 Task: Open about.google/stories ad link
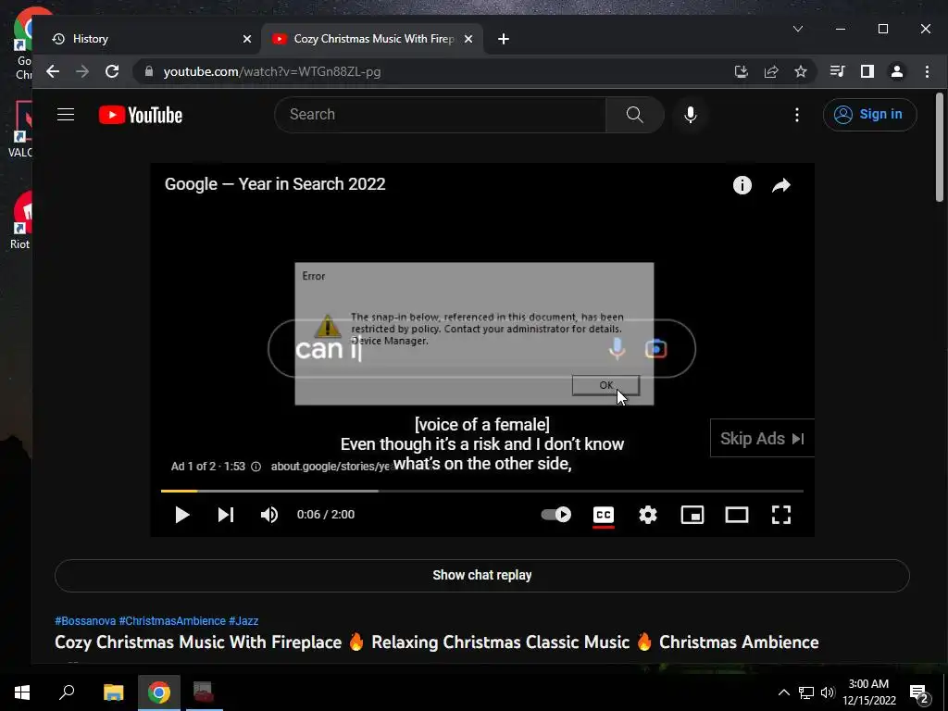pos(331,467)
